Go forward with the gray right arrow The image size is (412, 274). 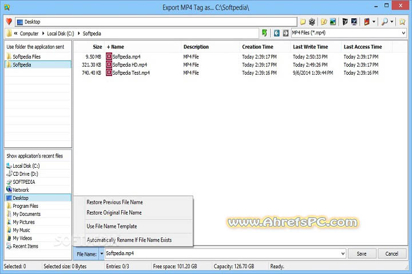coord(286,33)
